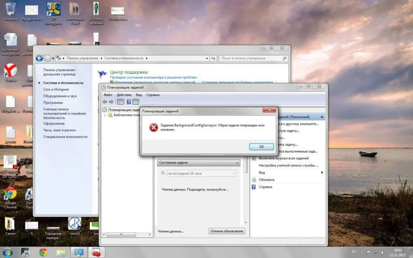Close the error dialog with the red X
This screenshot has width=413, height=258.
click(269, 110)
